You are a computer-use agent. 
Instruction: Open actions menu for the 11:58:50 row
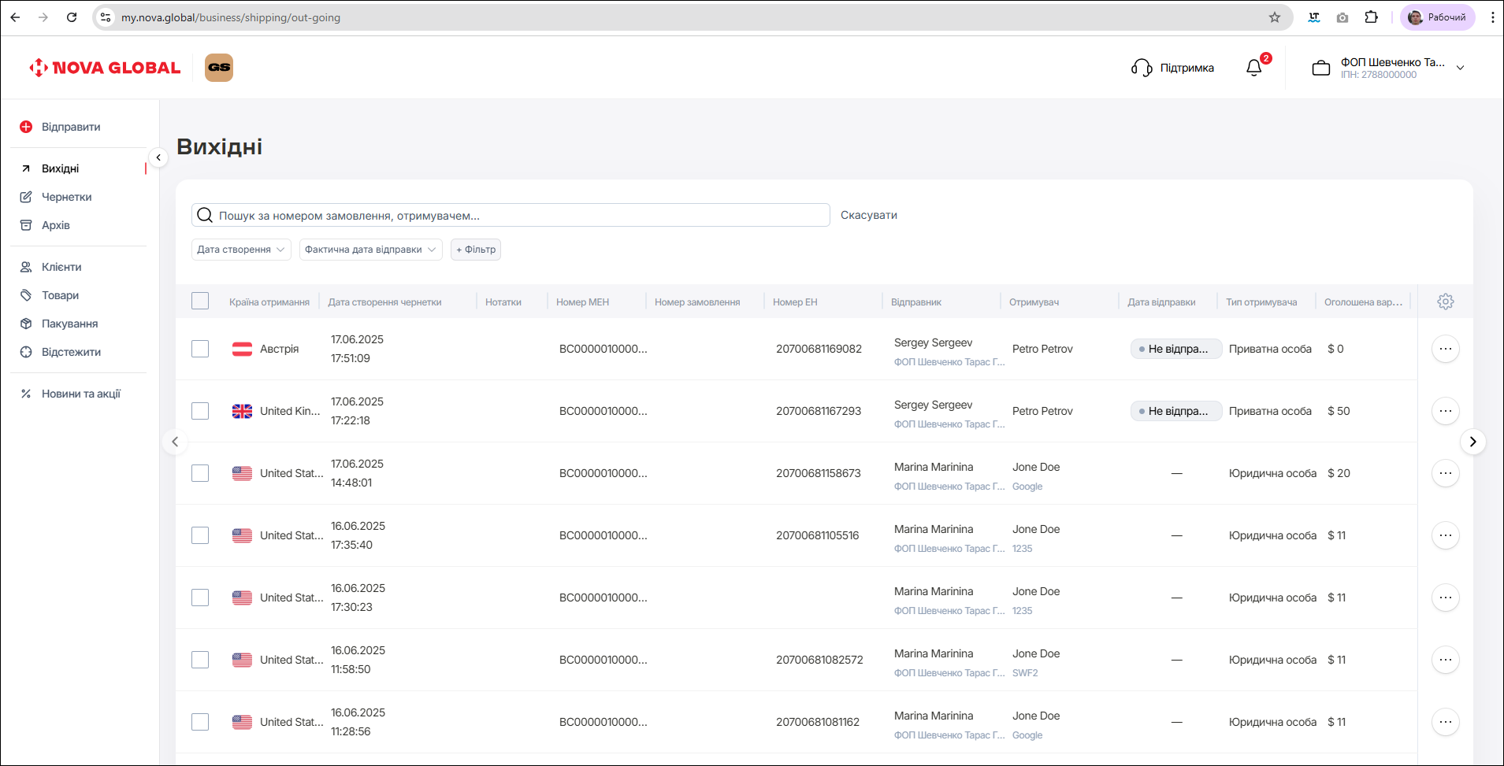click(x=1446, y=660)
